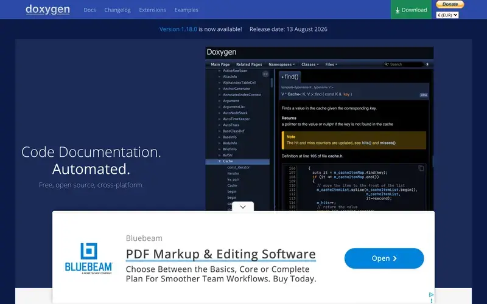487x304 pixels.
Task: Follow the Version 1.18.0 link
Action: point(178,29)
